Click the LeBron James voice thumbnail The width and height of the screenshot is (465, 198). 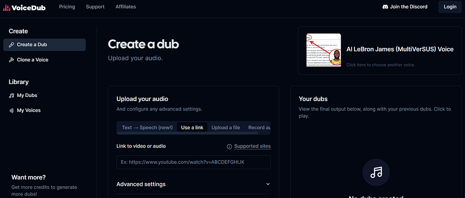323,50
